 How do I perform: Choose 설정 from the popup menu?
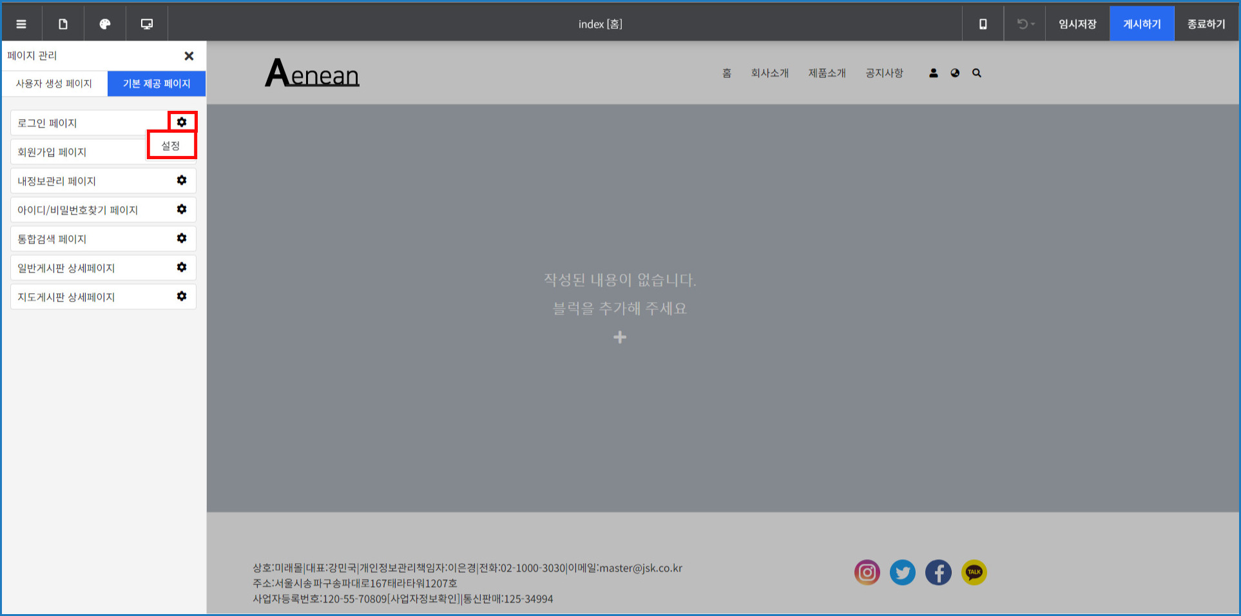tap(171, 146)
